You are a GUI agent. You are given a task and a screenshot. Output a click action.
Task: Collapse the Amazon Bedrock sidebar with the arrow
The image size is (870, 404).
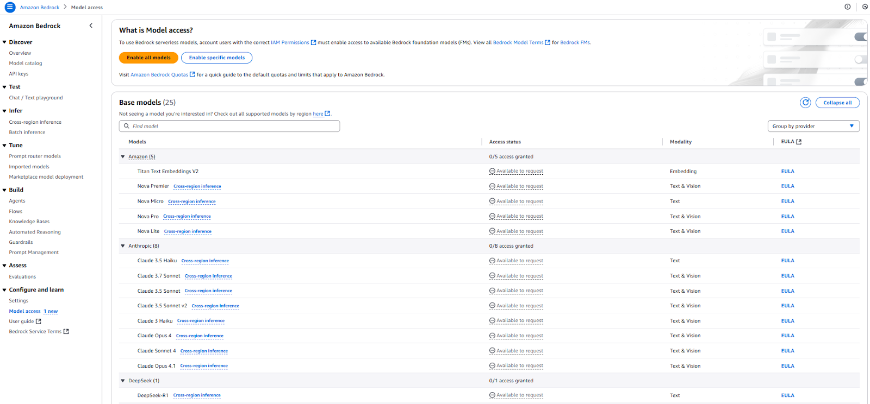click(x=91, y=26)
